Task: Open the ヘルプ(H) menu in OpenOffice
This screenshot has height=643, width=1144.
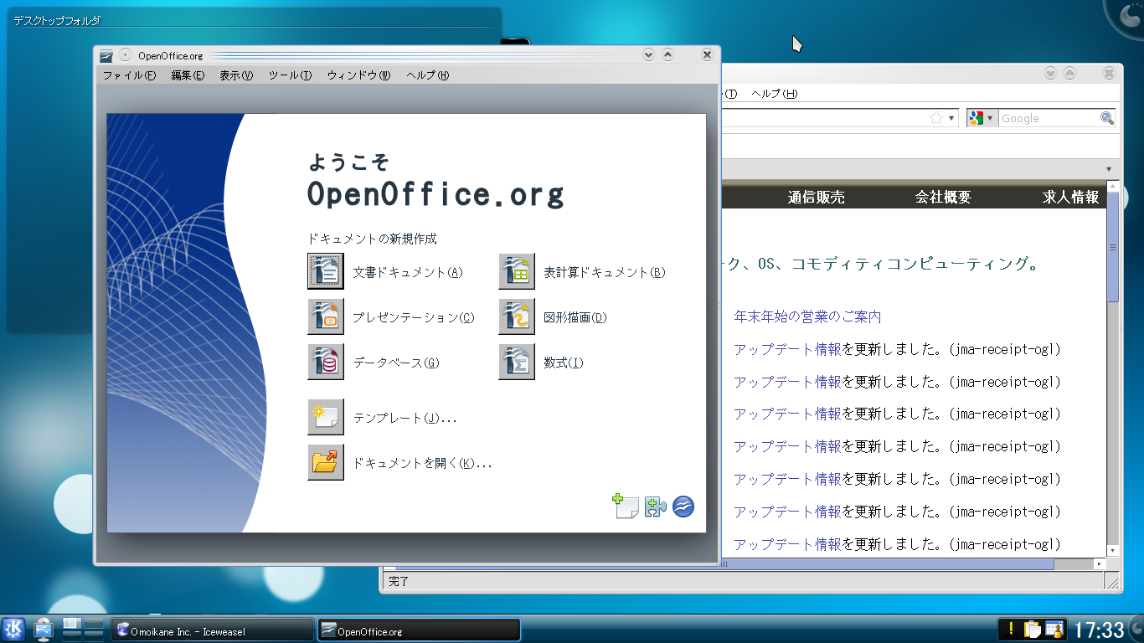Action: coord(427,75)
